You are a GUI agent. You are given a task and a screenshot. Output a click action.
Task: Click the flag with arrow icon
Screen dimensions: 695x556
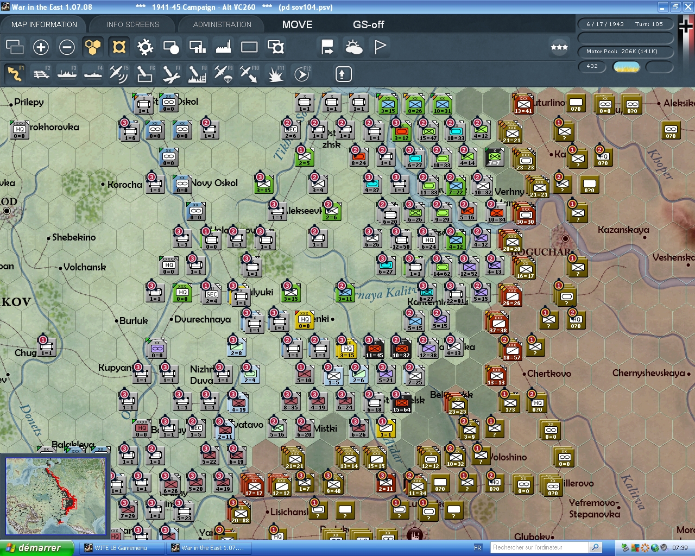(327, 47)
